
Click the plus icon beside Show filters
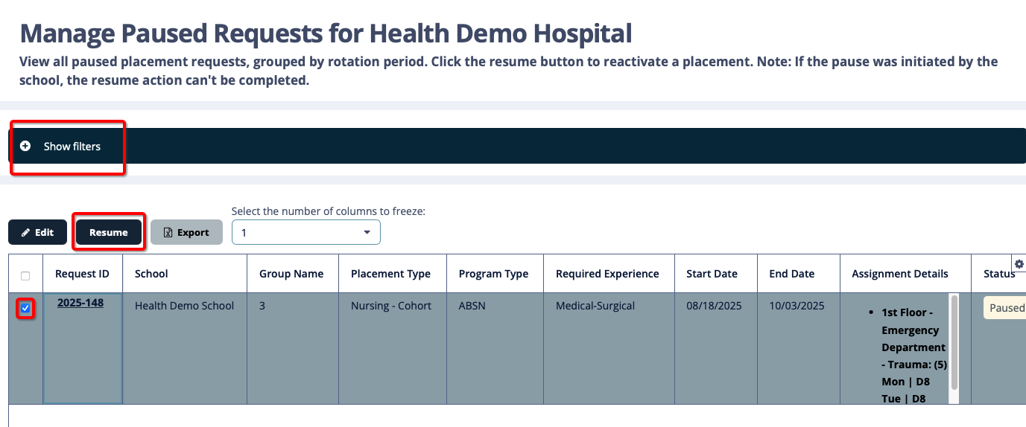point(25,147)
